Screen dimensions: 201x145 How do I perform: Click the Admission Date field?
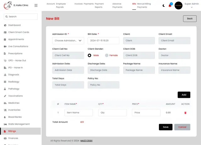click(68, 70)
